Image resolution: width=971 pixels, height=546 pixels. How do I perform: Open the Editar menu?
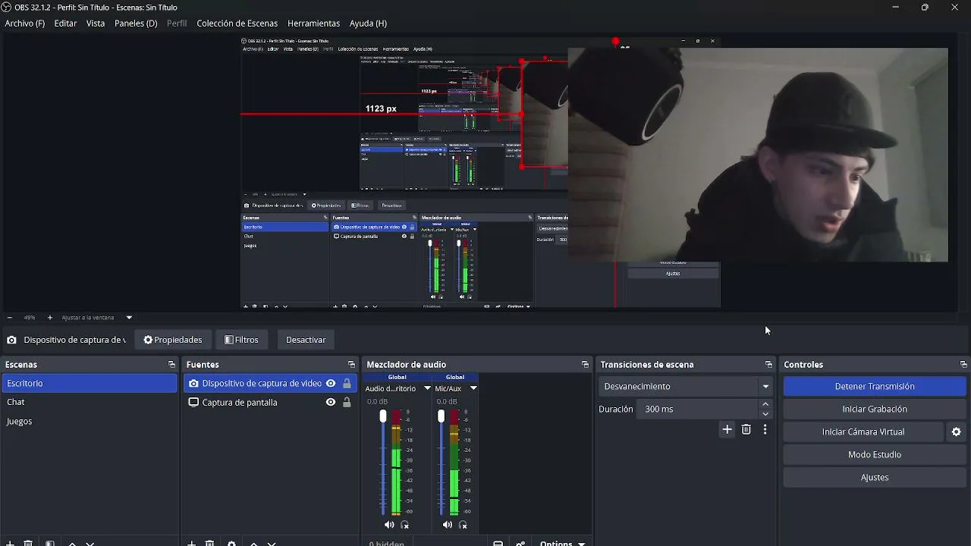65,24
